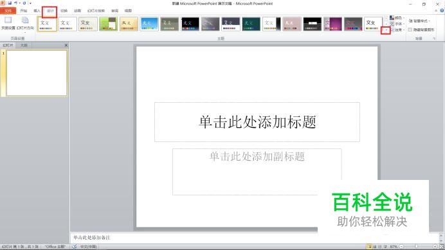Apply the black theme with colorful dots
This screenshot has height=250, width=445.
point(190,24)
